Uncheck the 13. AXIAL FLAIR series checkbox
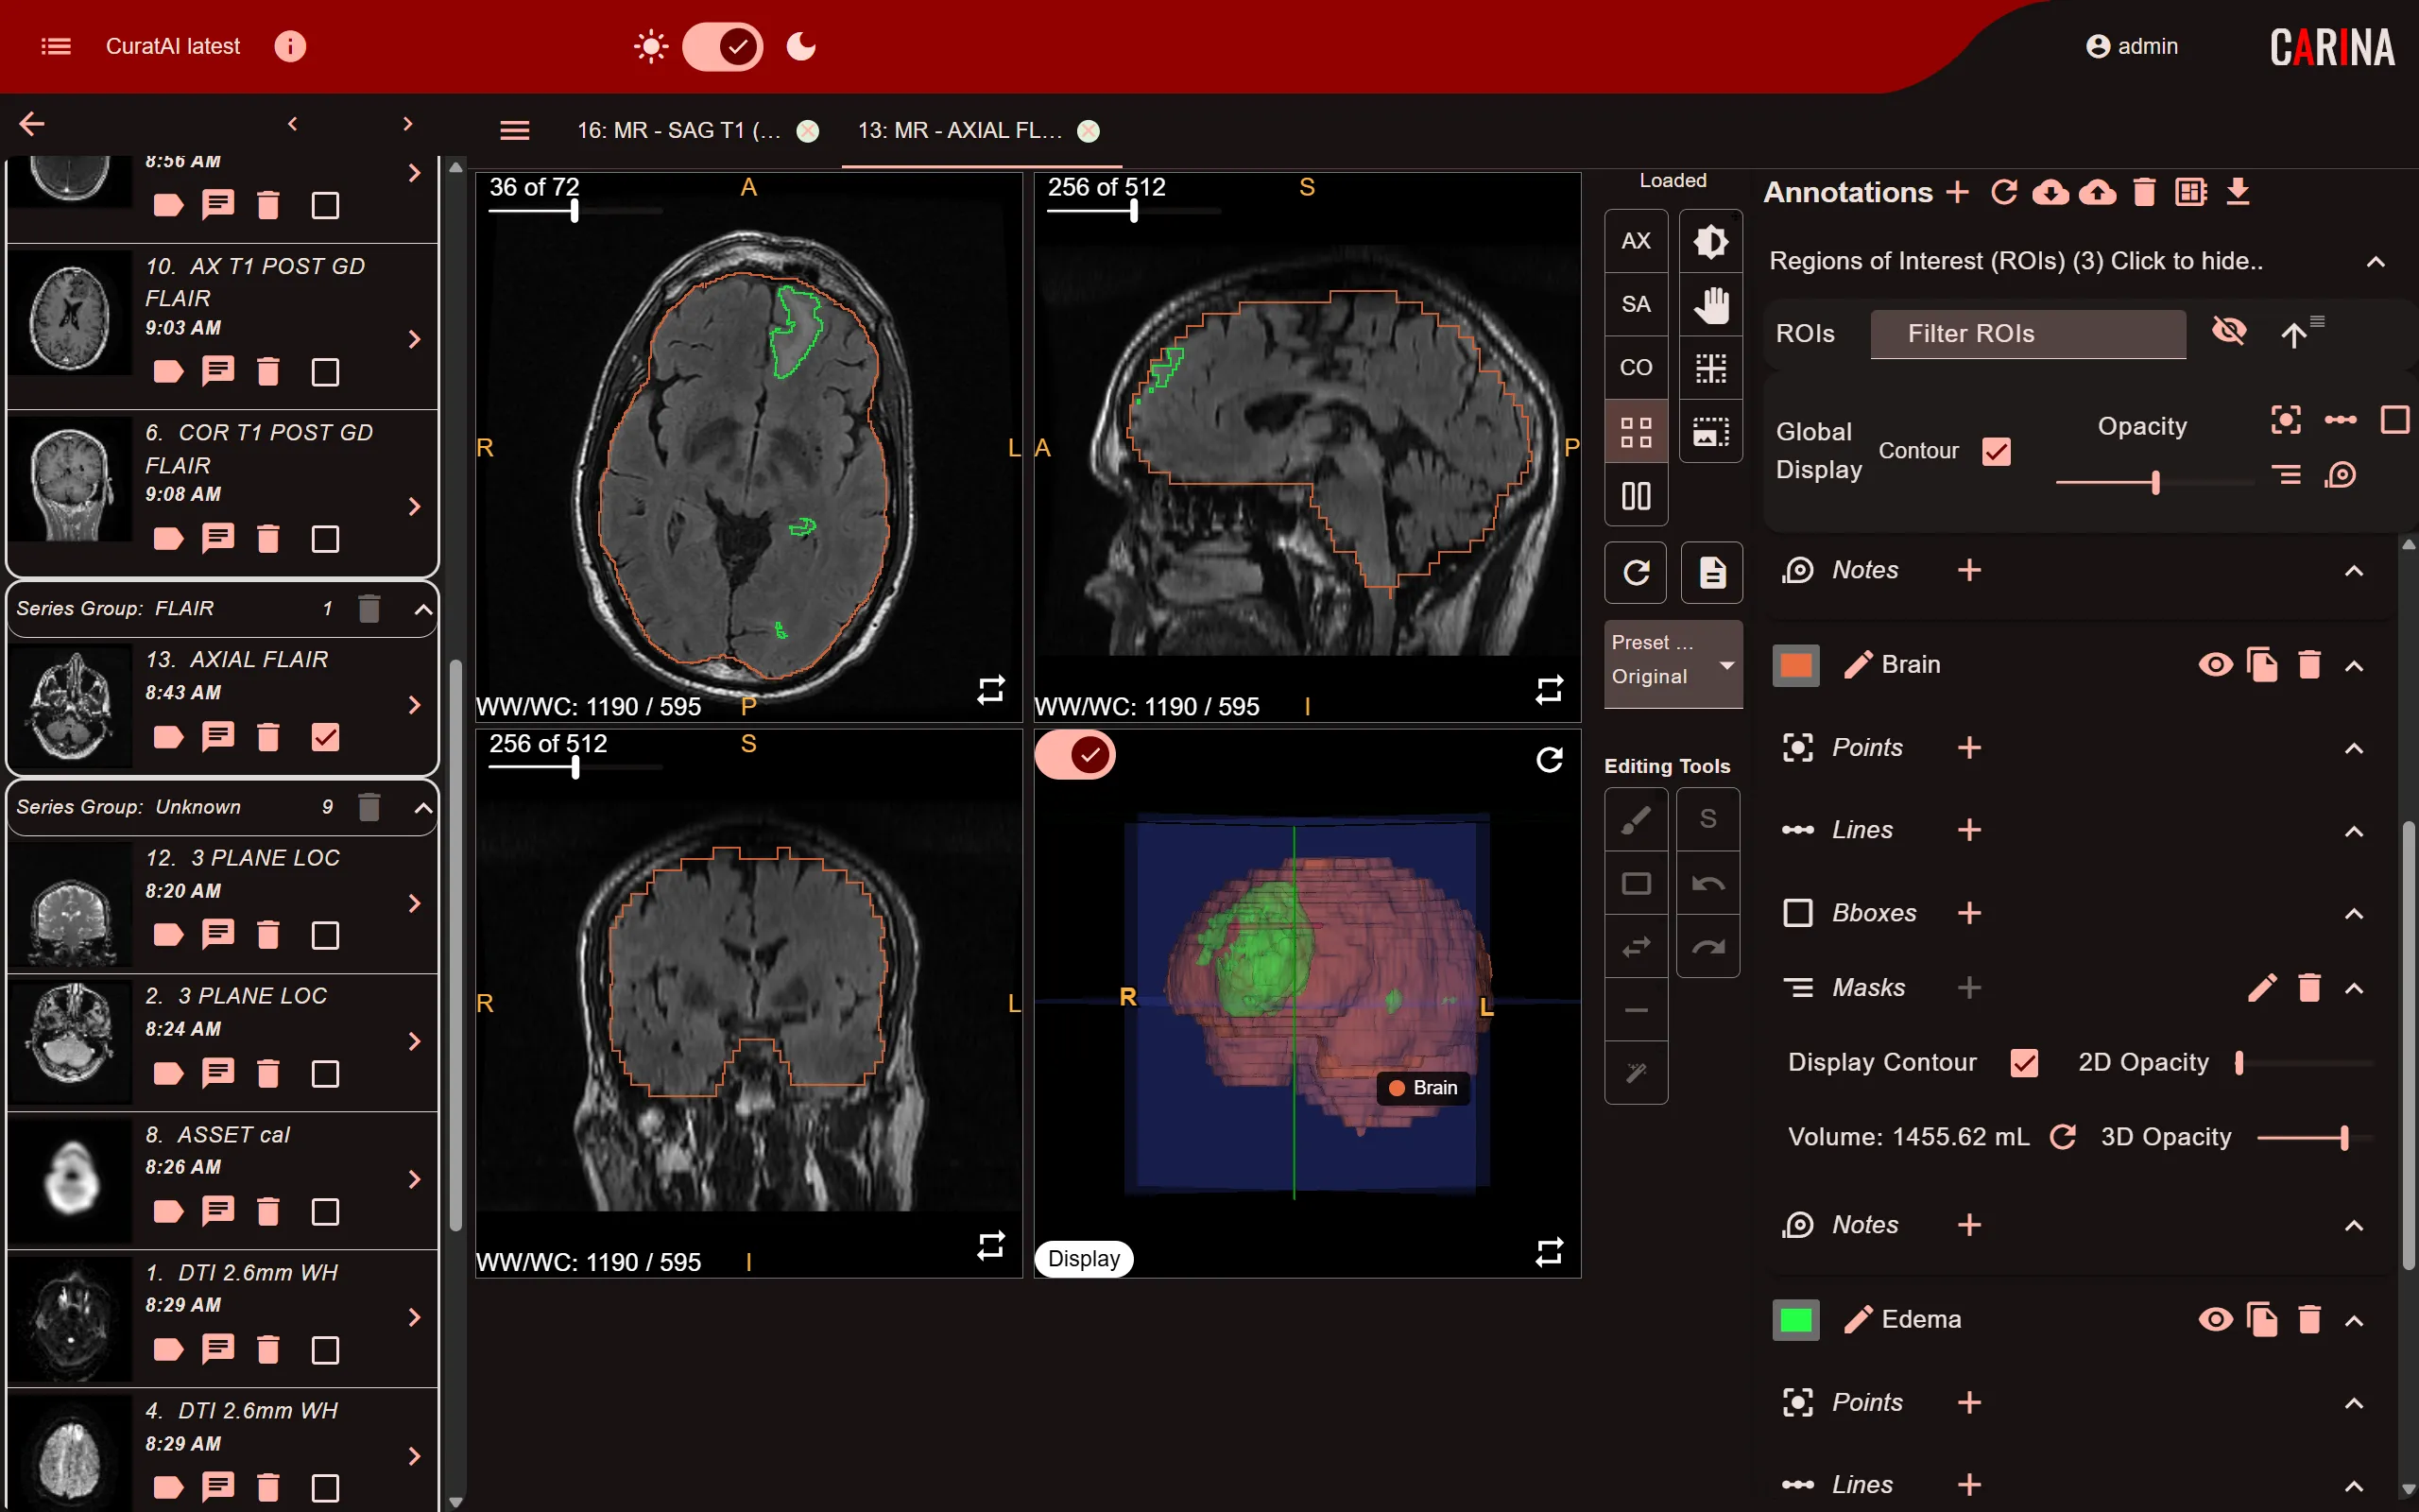This screenshot has height=1512, width=2419. pos(325,738)
